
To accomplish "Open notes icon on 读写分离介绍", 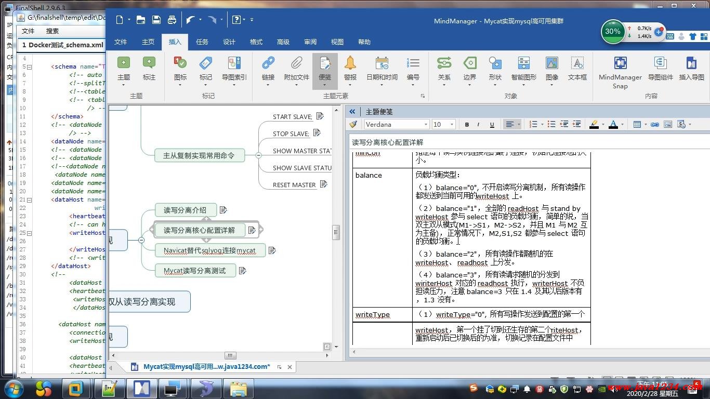I will click(223, 210).
